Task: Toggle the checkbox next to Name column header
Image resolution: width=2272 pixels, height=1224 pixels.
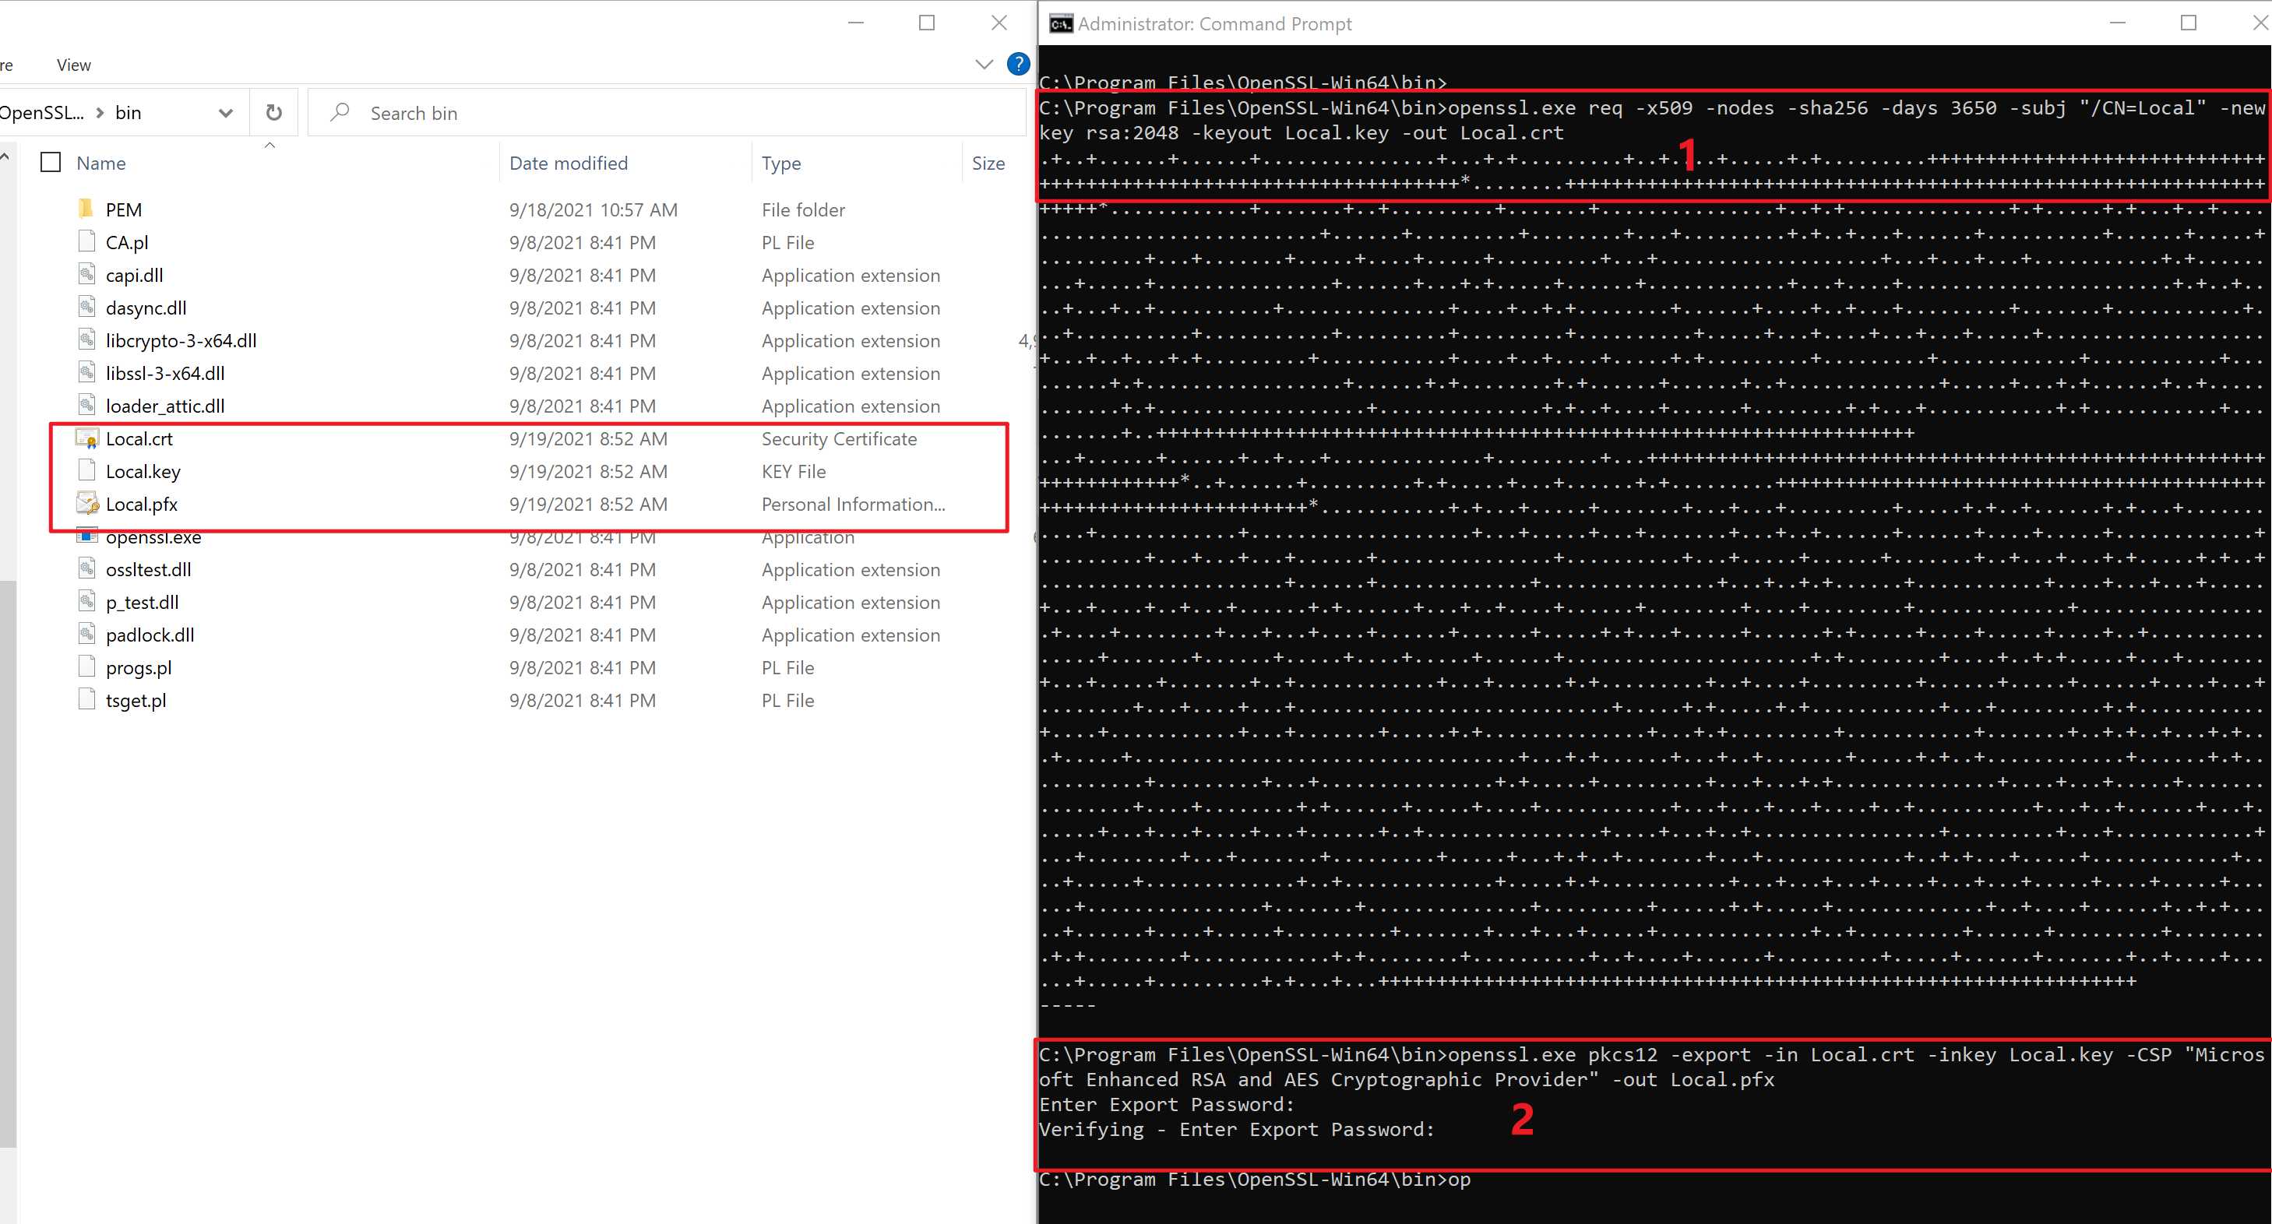Action: tap(51, 163)
